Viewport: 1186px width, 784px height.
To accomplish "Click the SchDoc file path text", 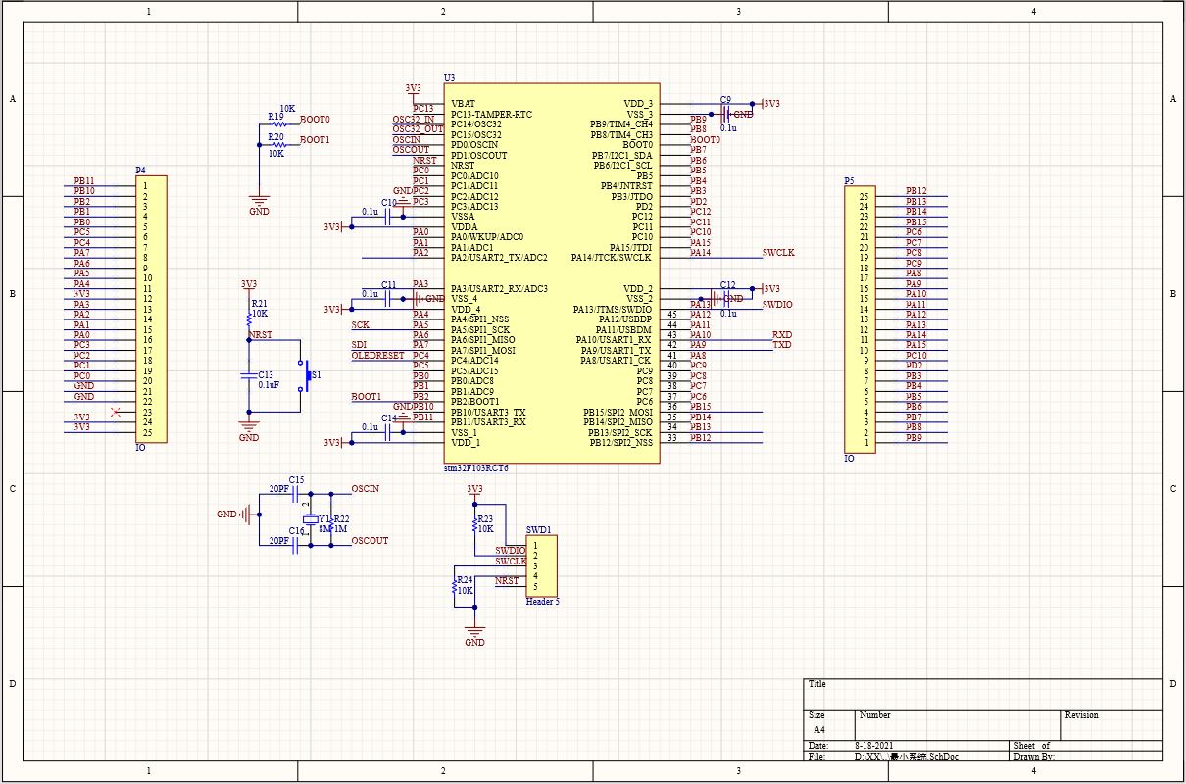I will pos(907,756).
